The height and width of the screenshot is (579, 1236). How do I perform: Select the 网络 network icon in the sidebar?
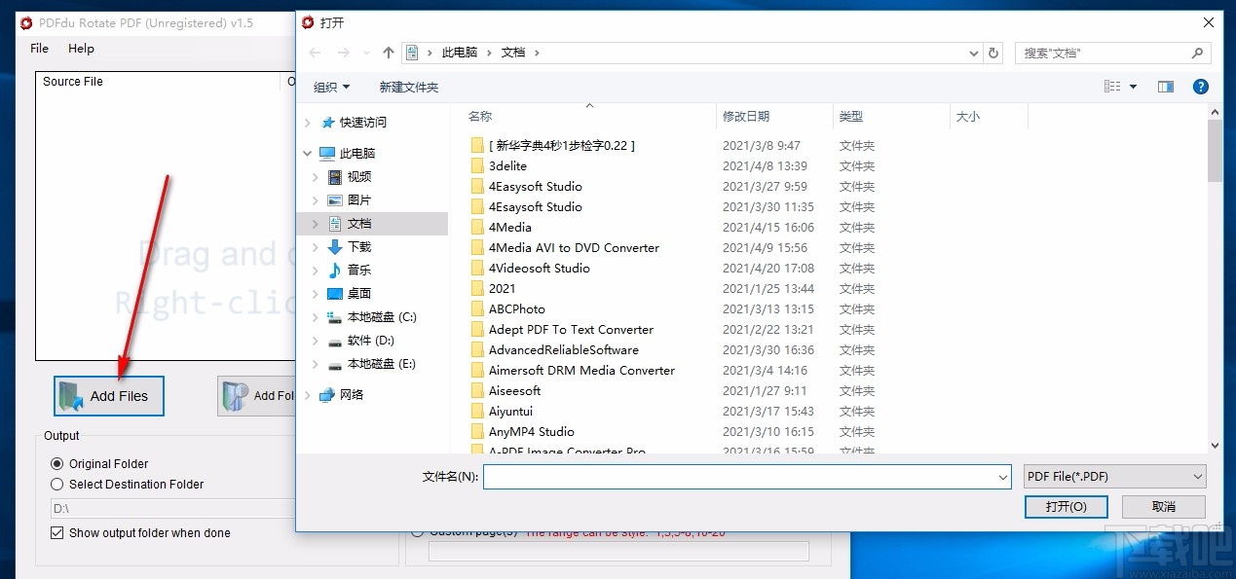point(329,394)
